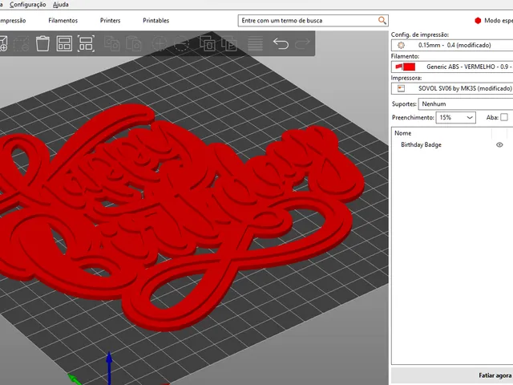
Task: Click the red filament spool icon
Action: [399, 67]
